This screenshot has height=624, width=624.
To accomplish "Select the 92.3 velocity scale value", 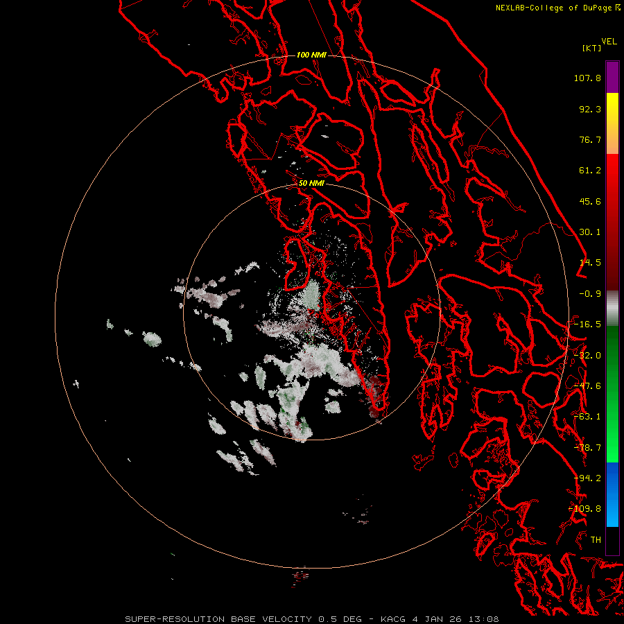I will click(x=590, y=109).
